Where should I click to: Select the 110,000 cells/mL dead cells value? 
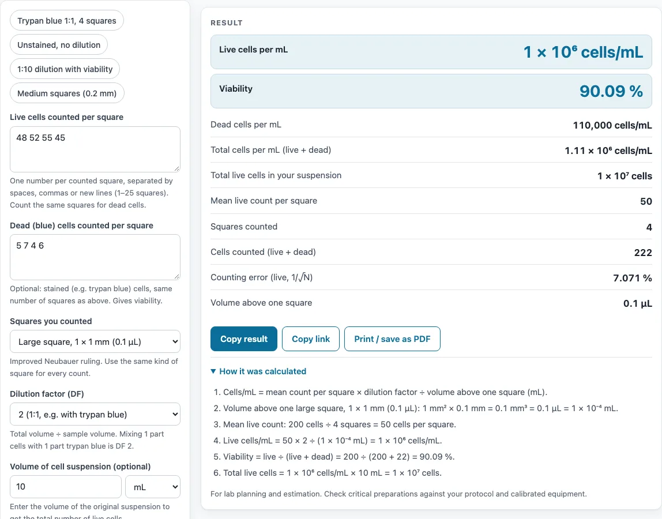(x=612, y=125)
